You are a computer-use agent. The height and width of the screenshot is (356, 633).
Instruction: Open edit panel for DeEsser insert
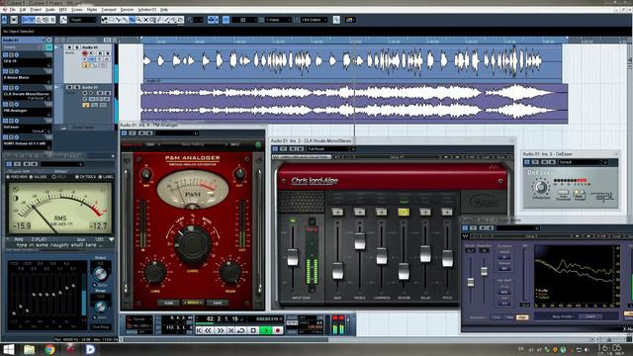point(17,121)
